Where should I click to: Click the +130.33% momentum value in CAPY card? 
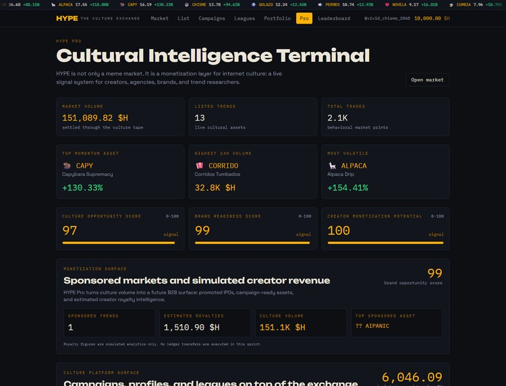(x=82, y=187)
